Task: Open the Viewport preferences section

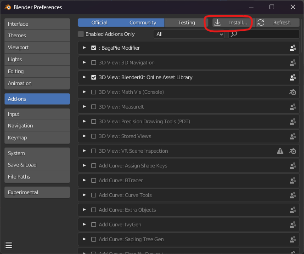Action: [37, 47]
